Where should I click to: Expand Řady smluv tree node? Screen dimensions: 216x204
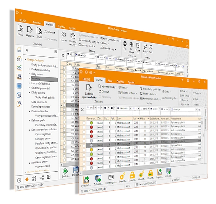pyautogui.click(x=29, y=74)
